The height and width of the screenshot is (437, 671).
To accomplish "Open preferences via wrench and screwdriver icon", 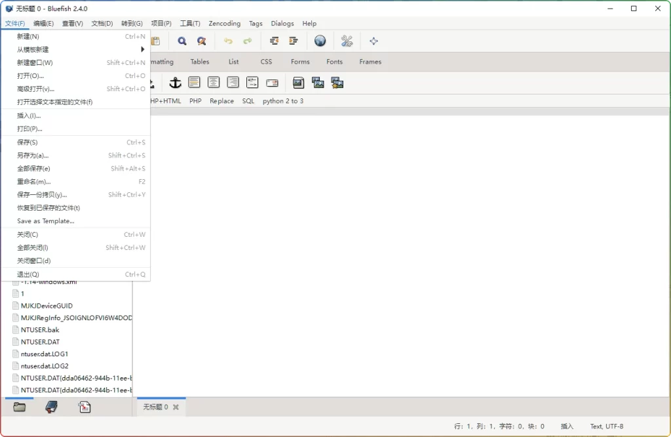I will point(347,41).
